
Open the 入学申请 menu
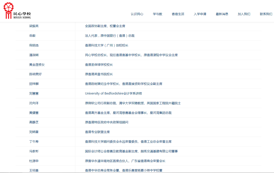200,14
